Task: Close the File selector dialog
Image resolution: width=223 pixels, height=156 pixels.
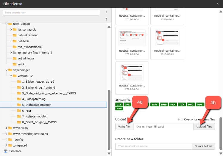Action: pyautogui.click(x=218, y=4)
